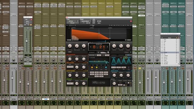The image size is (194, 109).
Task: Click the Snare track pan knob
Action: [x=5, y=60]
